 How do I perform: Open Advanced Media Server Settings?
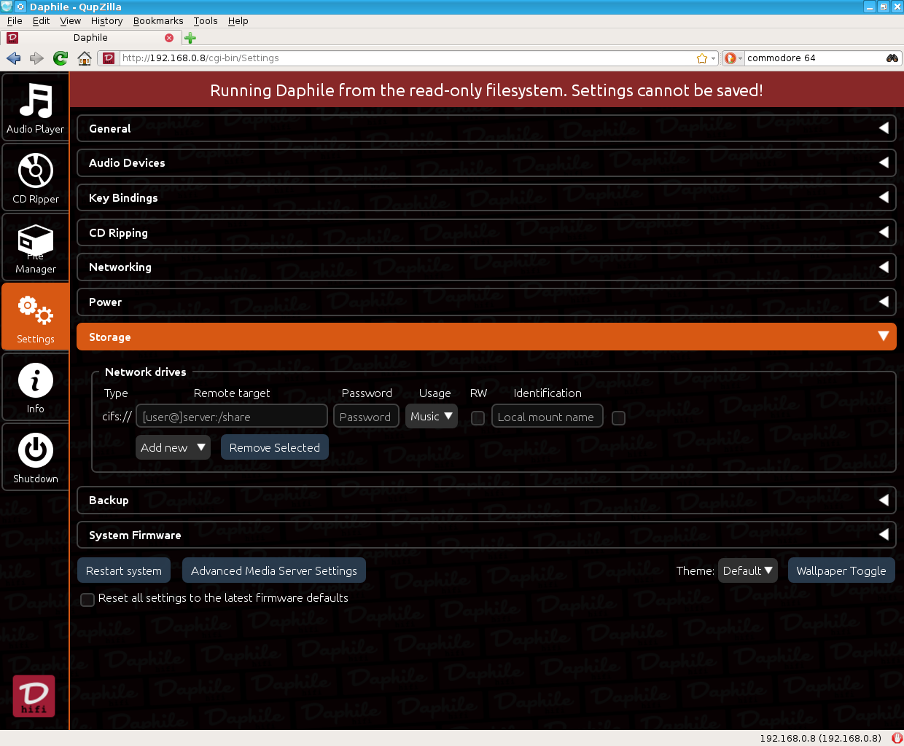click(x=274, y=570)
